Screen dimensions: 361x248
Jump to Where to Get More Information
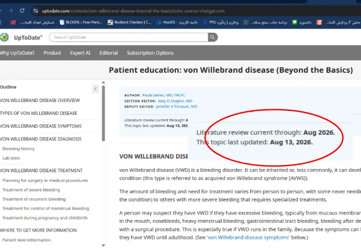point(38,230)
